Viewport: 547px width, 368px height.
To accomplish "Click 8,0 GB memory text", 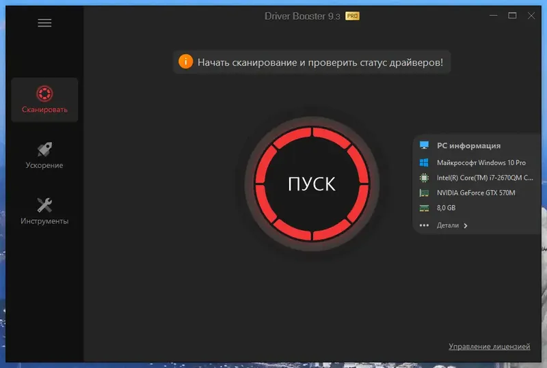I will coord(446,208).
